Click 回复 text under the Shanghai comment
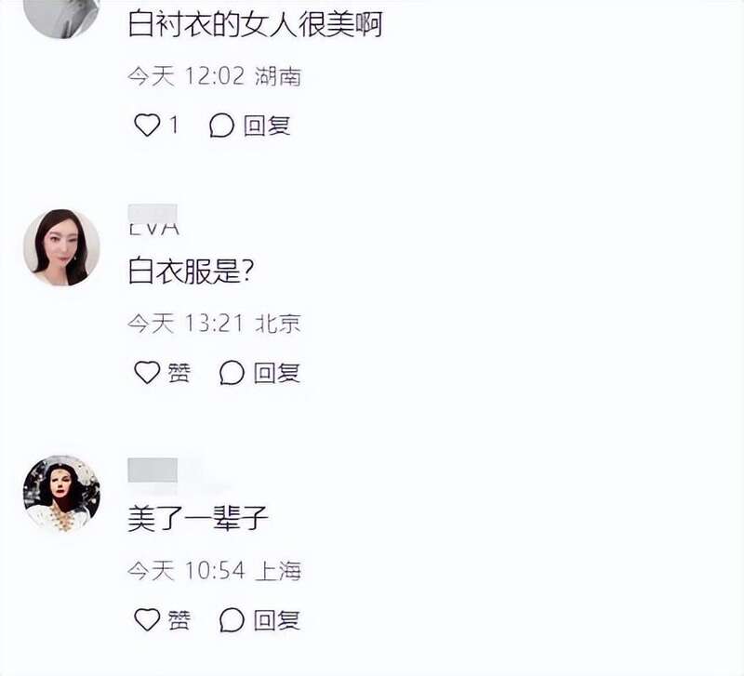744x676 pixels. tap(276, 620)
